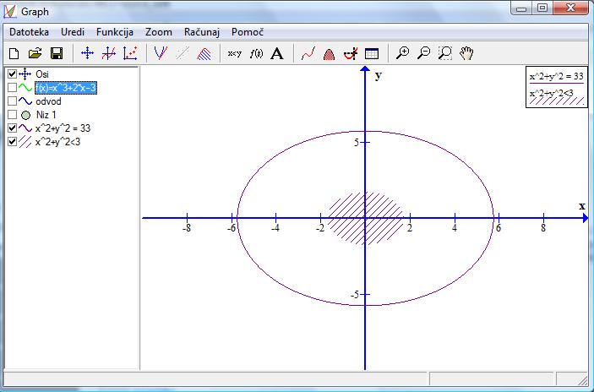Open the Funkcija menu
The height and width of the screenshot is (392, 594).
[115, 31]
